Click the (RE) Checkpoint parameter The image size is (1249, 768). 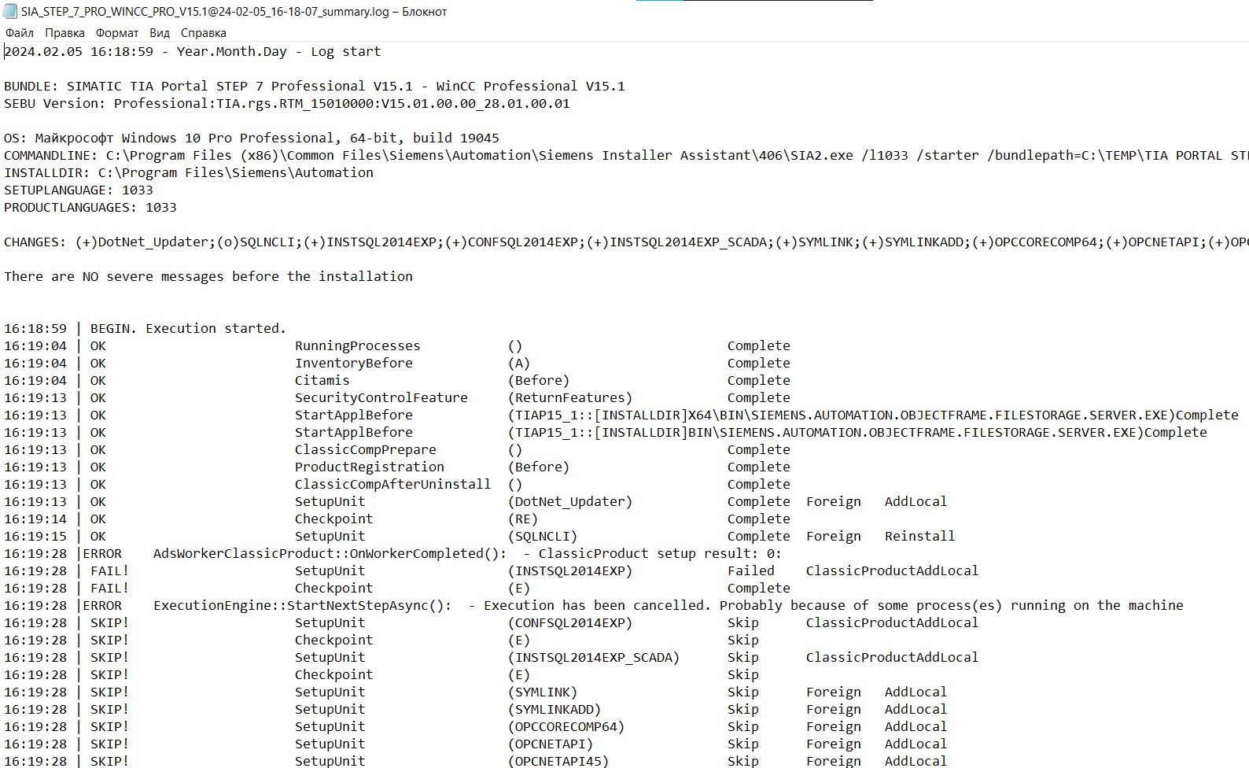[x=523, y=519]
